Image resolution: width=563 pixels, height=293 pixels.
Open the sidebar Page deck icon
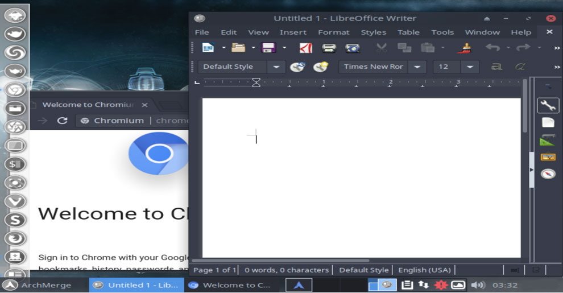[x=548, y=122]
